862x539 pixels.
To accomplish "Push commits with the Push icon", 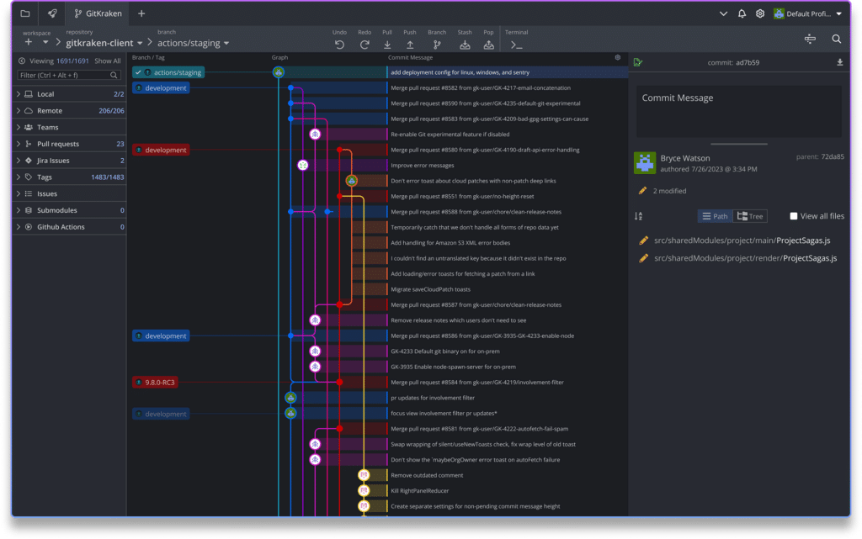I will click(410, 45).
